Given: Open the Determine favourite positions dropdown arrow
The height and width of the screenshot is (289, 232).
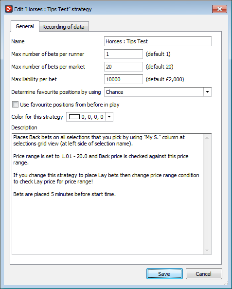Looking at the screenshot, I should tap(207, 92).
